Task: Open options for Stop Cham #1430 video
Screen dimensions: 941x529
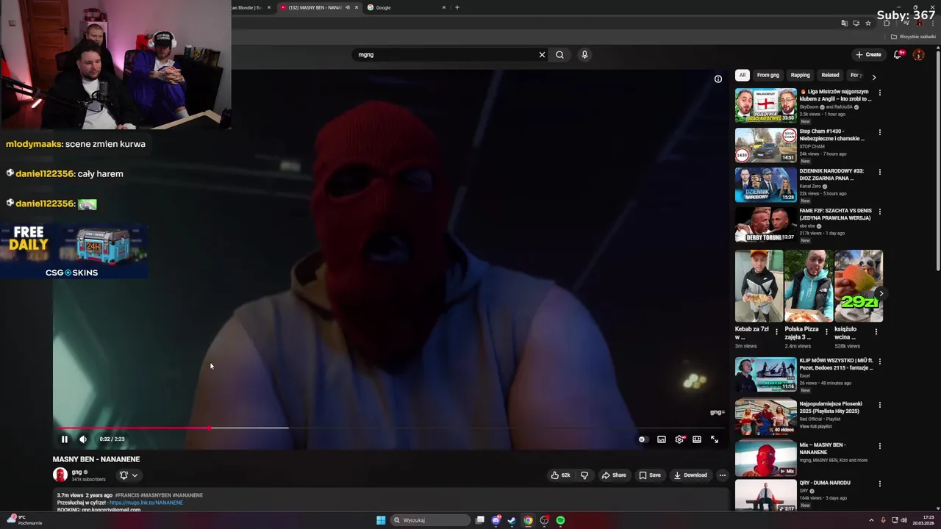Action: point(880,132)
